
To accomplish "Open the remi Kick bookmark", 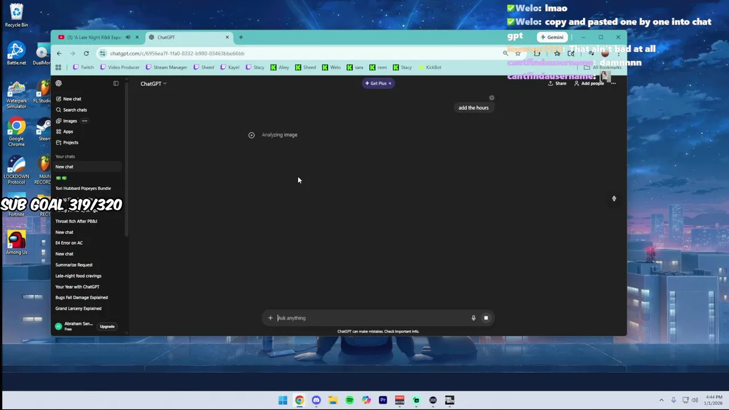I will (378, 67).
